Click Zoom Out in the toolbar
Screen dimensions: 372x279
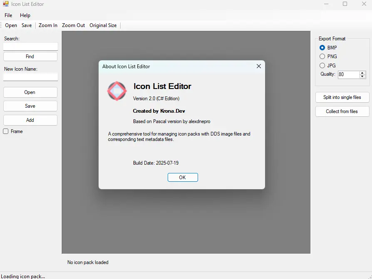pyautogui.click(x=73, y=25)
